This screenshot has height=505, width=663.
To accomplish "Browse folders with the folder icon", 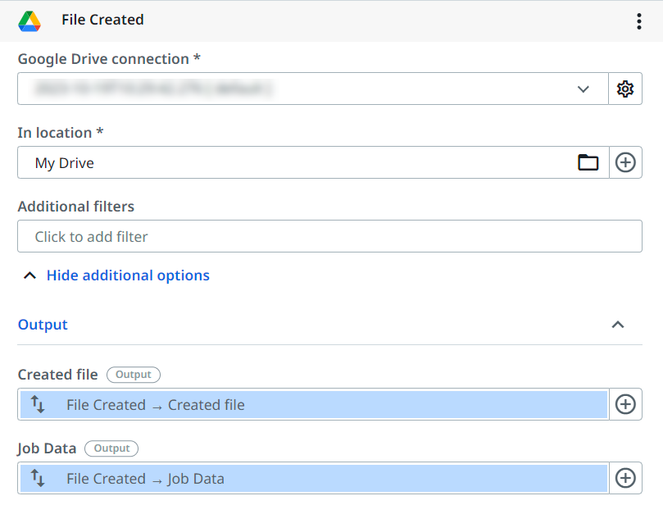I will pyautogui.click(x=588, y=162).
